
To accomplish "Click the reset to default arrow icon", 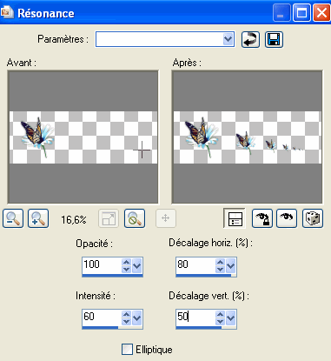I will click(x=250, y=39).
